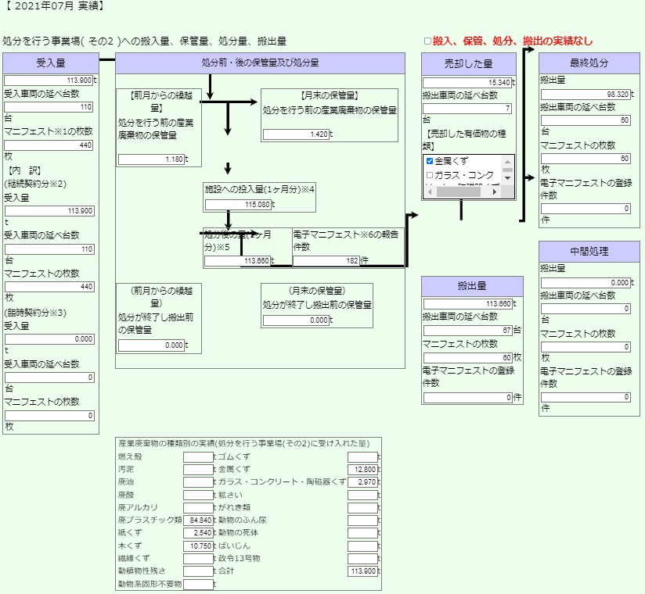Check the 搬入、保管、処分、搬出の実績なし checkbox

coord(427,41)
